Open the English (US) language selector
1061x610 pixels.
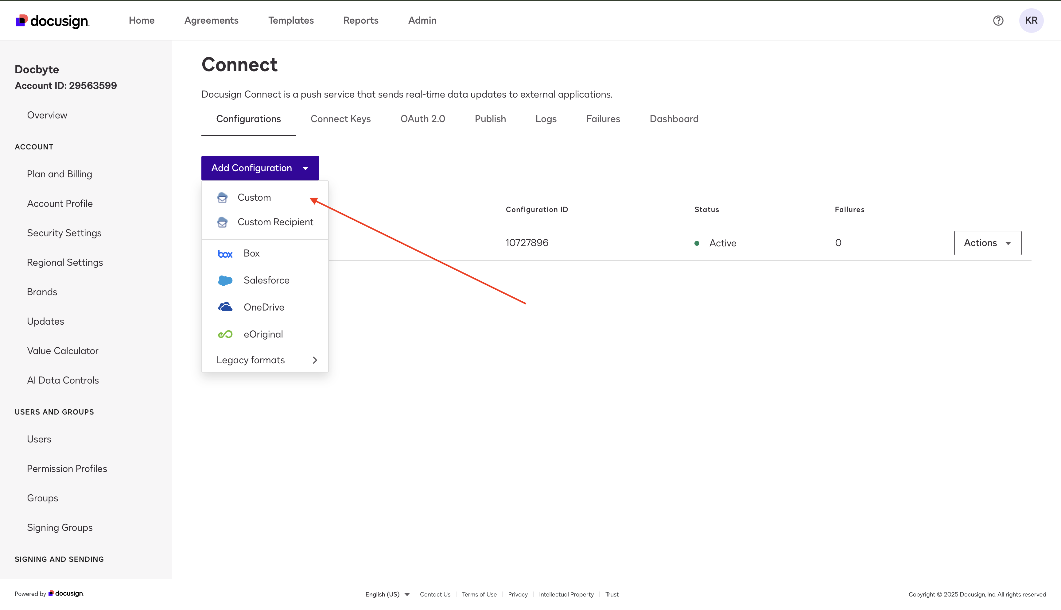coord(386,594)
